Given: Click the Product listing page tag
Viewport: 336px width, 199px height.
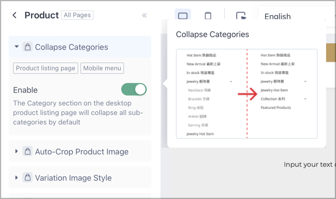Looking at the screenshot, I should point(46,68).
